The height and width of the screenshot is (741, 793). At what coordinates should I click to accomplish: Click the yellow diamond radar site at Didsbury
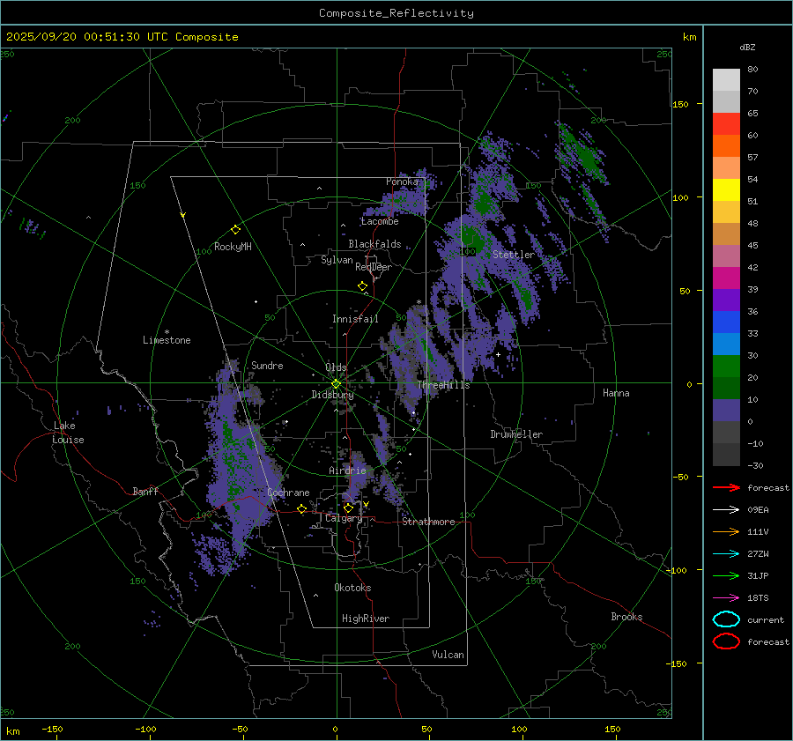(336, 383)
